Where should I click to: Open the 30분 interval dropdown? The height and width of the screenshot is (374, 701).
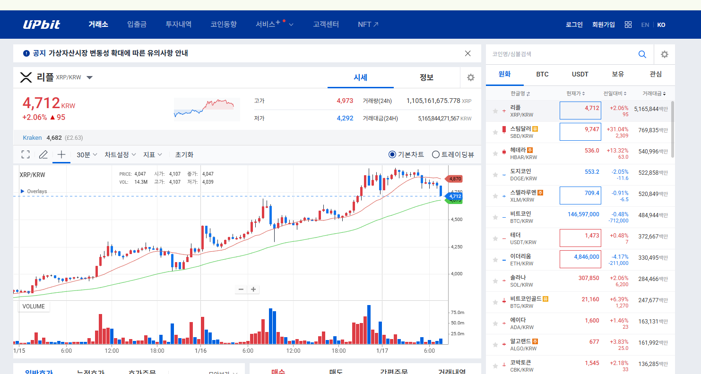pyautogui.click(x=87, y=154)
